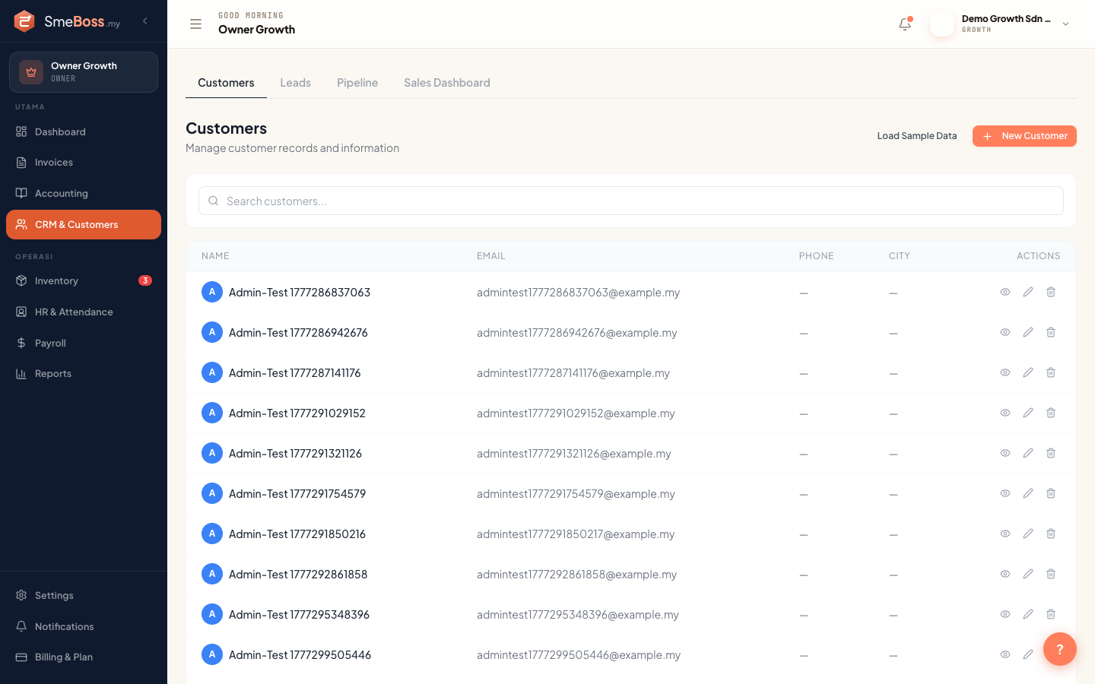The width and height of the screenshot is (1095, 684).
Task: Open Notifications sidebar entry
Action: coord(84,626)
